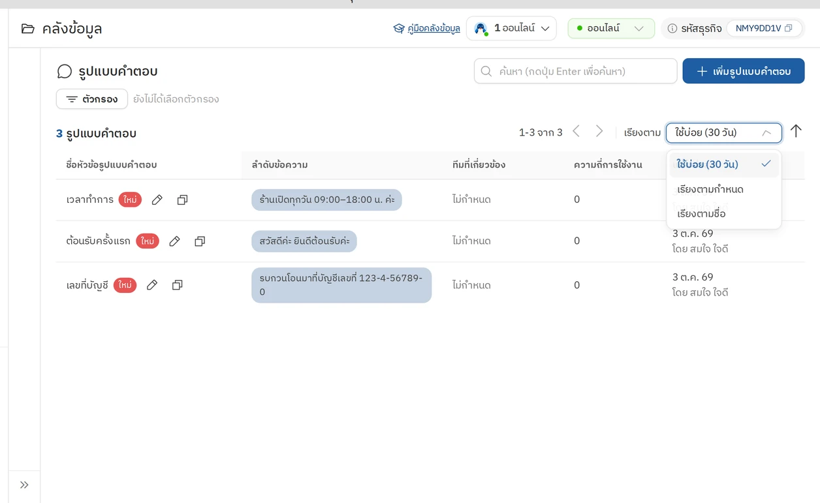Duplicate the เลขที่บัญชี reply template
Viewport: 820px width, 503px height.
tap(177, 285)
